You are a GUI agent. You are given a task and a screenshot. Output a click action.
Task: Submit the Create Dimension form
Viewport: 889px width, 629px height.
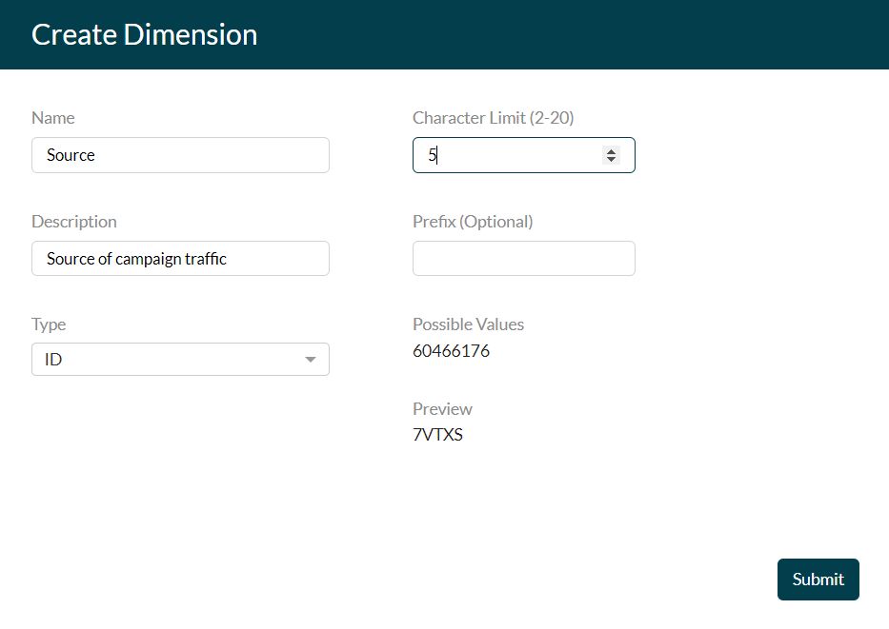[x=818, y=579]
